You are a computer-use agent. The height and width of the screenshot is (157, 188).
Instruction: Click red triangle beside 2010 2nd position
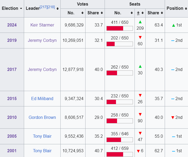click(173, 118)
